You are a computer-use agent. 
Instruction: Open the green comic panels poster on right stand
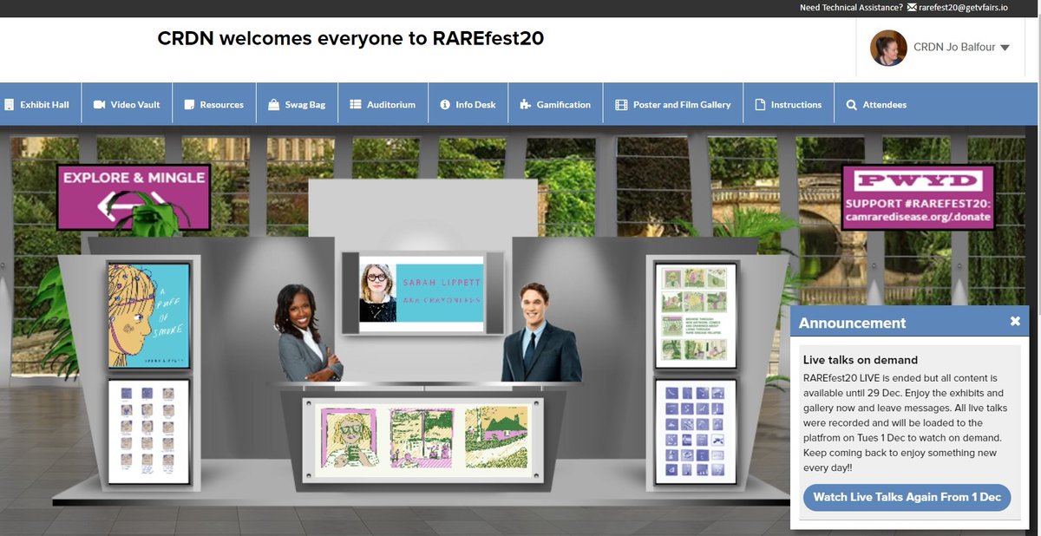coord(696,316)
